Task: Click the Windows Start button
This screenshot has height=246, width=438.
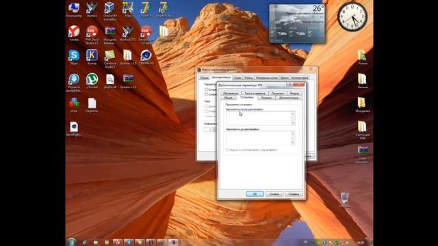Action: click(x=72, y=242)
